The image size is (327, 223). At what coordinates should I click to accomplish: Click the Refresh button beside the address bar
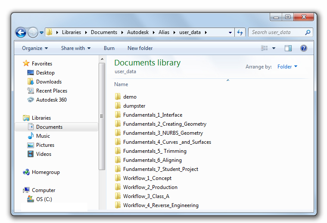240,32
